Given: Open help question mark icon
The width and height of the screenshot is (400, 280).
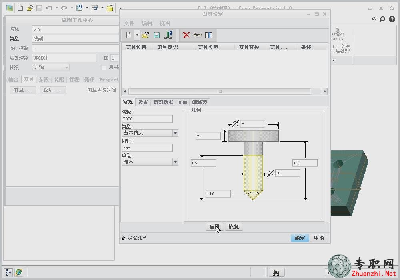Looking at the screenshot, I should 392,19.
